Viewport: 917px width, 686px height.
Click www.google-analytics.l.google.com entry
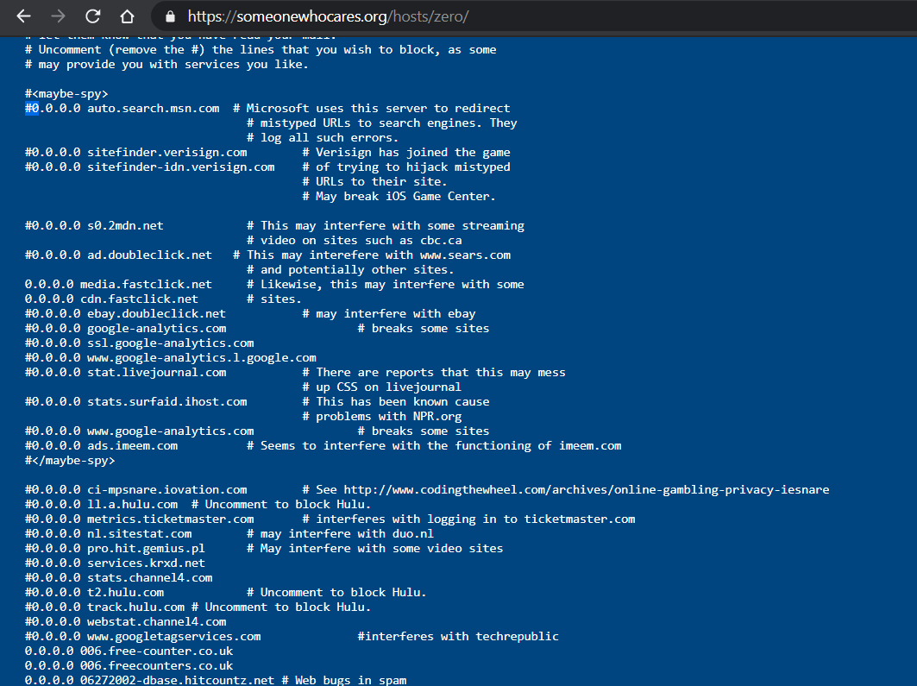[202, 357]
